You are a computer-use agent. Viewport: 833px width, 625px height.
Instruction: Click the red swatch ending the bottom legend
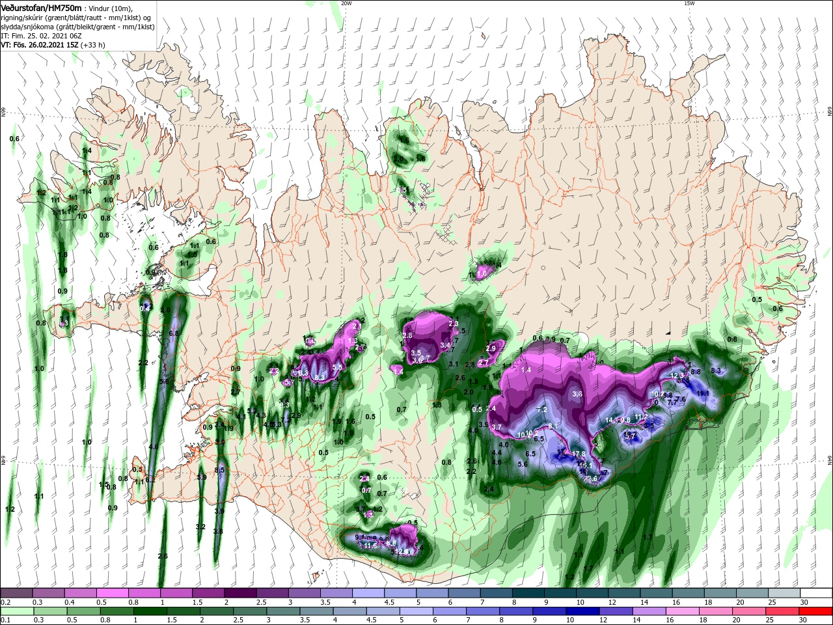(816, 611)
